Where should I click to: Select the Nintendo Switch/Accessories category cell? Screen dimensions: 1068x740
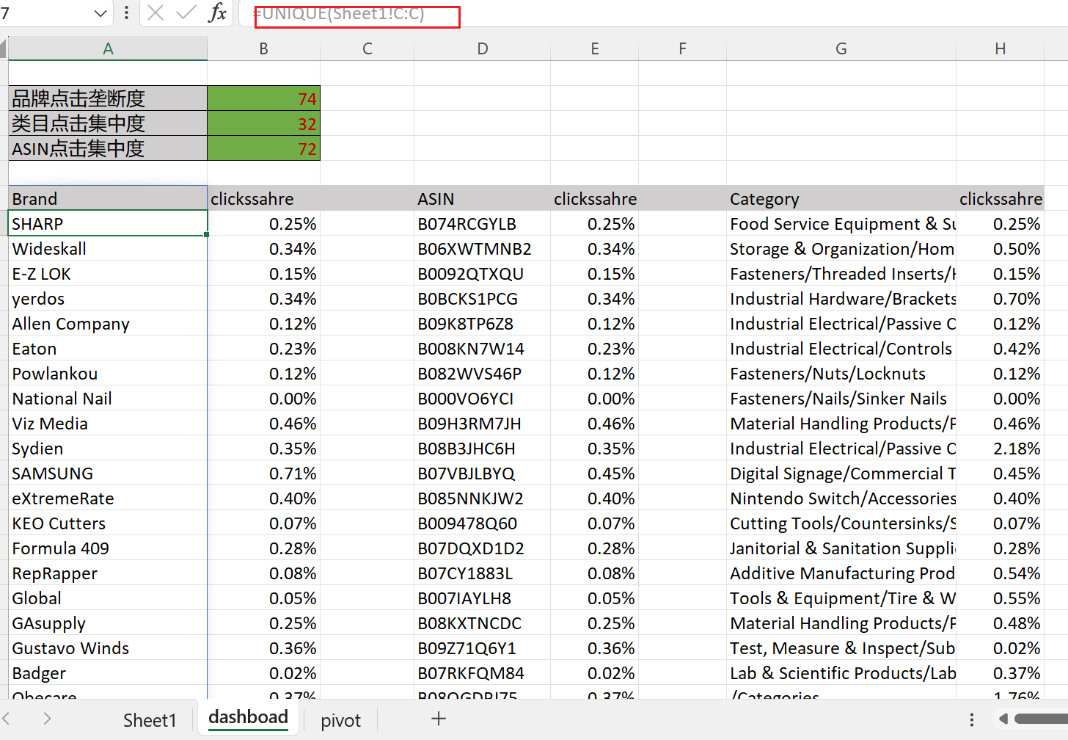(x=841, y=498)
